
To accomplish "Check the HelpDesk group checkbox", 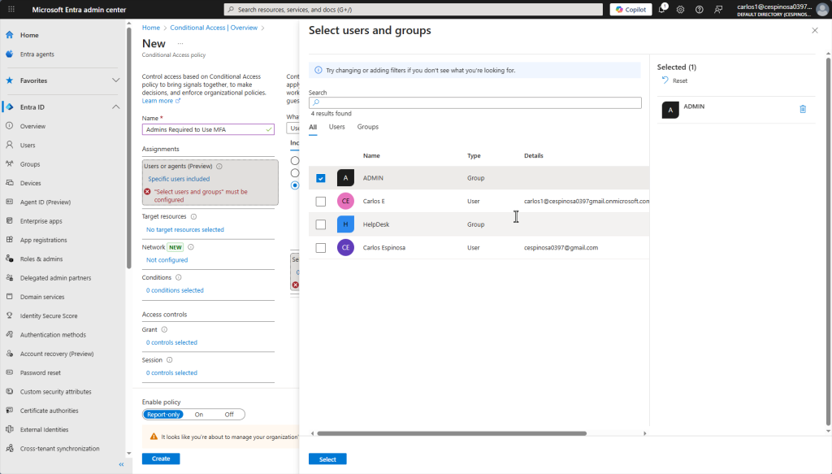I will 320,224.
